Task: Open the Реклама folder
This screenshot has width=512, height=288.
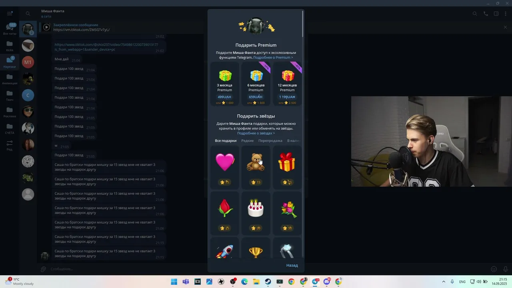Action: point(10,112)
